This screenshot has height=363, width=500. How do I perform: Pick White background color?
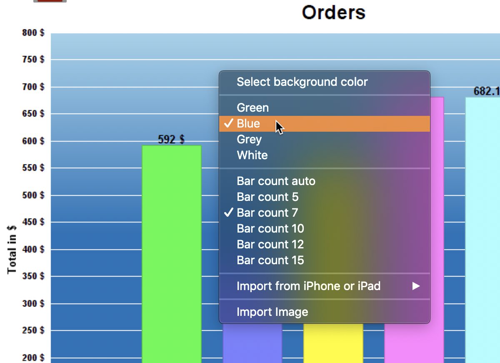(252, 155)
